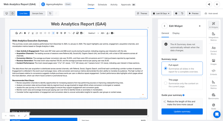
Task: Increase text indent
Action: pos(49,33)
